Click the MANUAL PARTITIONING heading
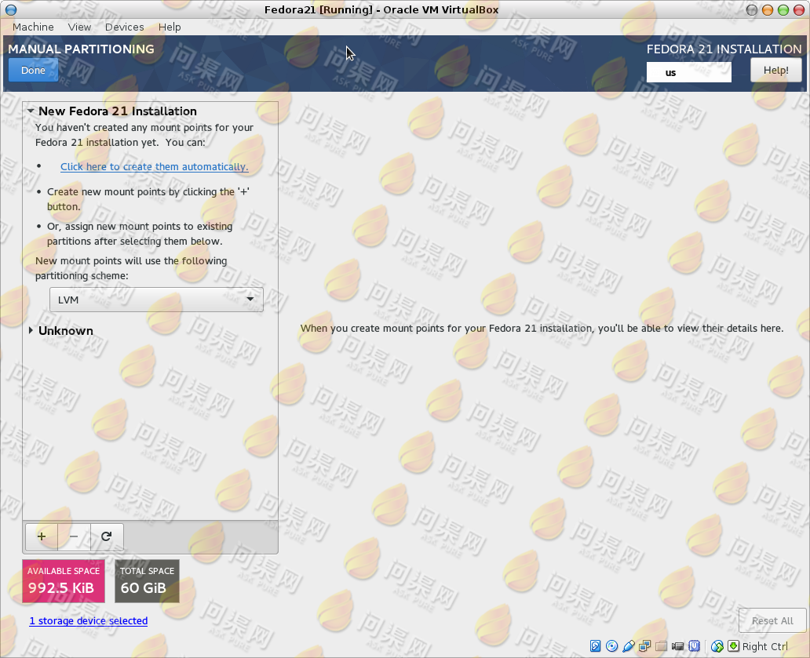810x658 pixels. tap(81, 49)
